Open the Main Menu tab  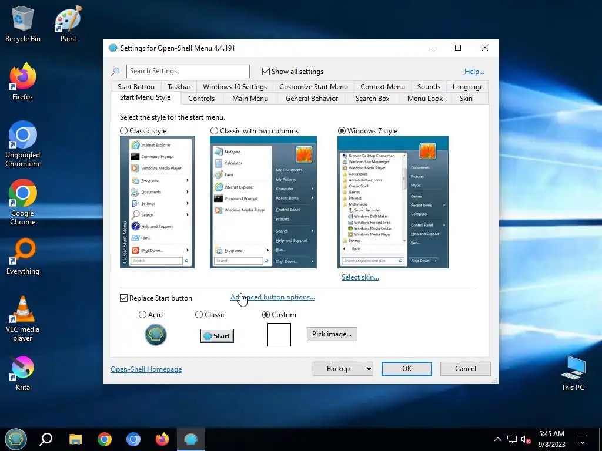pyautogui.click(x=250, y=99)
